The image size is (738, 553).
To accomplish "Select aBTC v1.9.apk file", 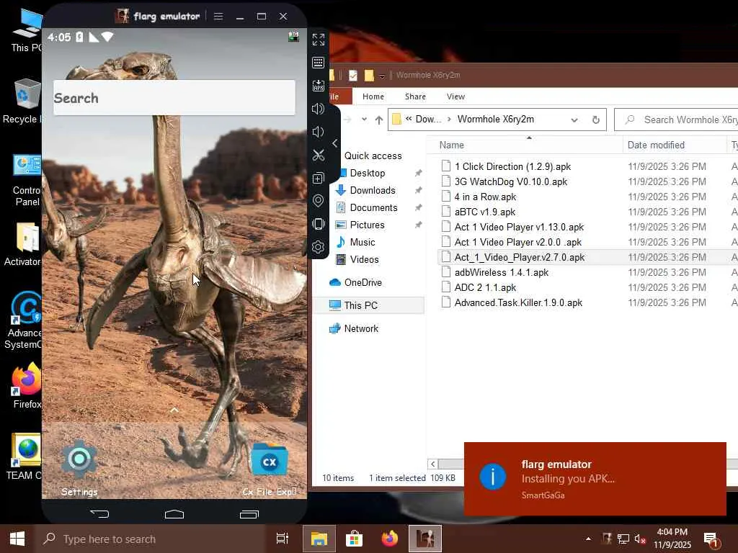I will (485, 212).
